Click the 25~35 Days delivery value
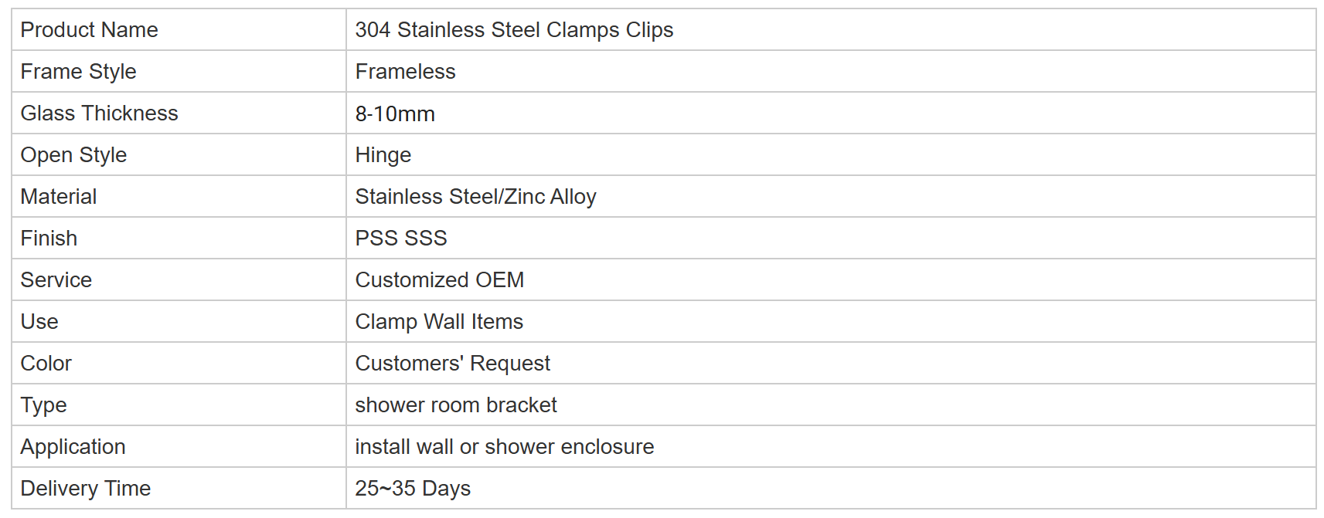Screen dimensions: 1324x518 point(413,489)
